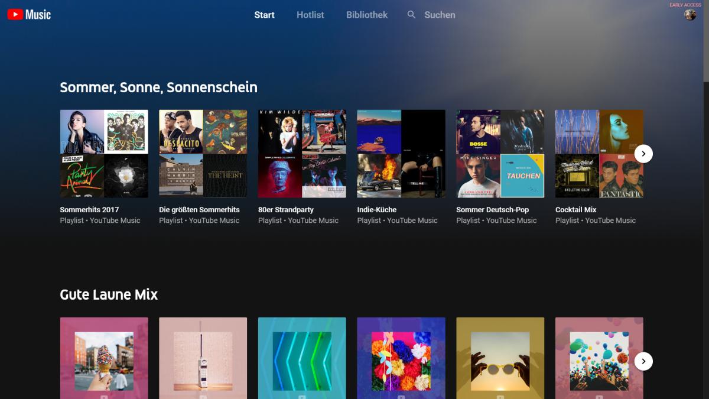The image size is (709, 399).
Task: Go to the Bibliothek tab
Action: click(x=367, y=15)
